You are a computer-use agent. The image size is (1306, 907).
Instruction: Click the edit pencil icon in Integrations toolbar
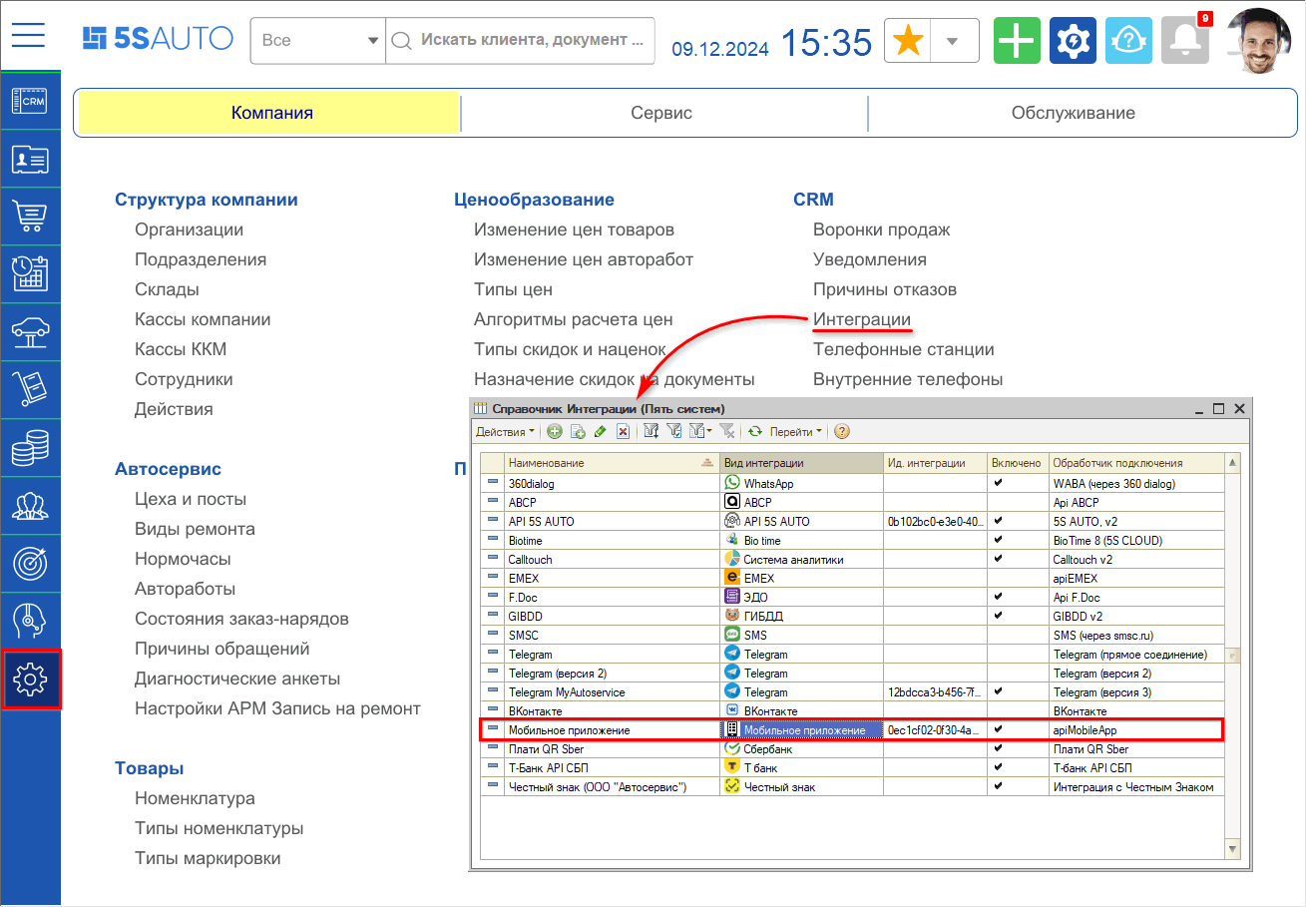[600, 432]
